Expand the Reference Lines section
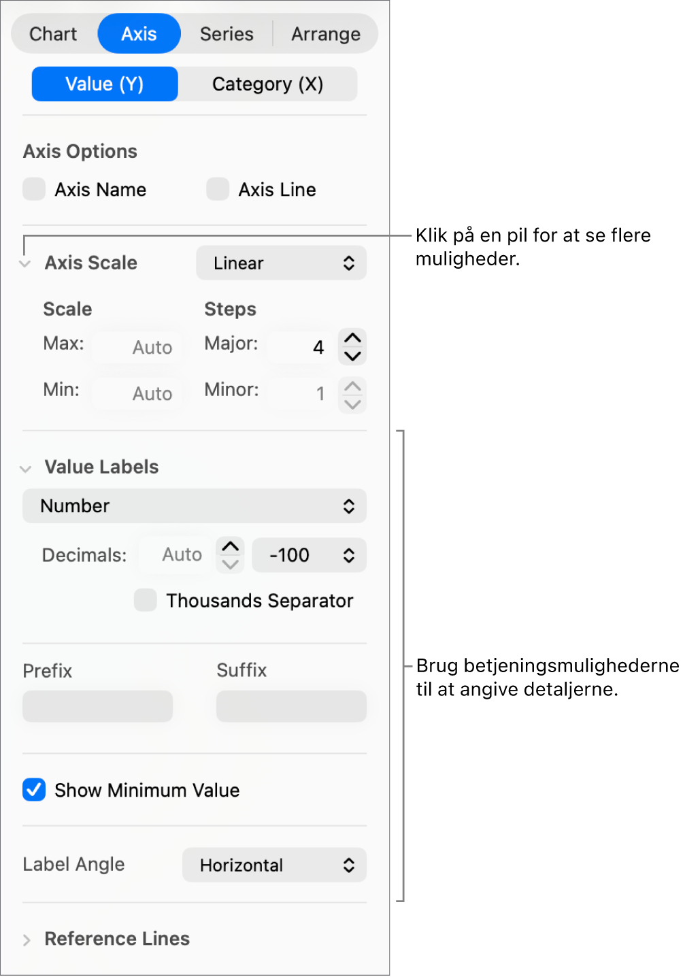This screenshot has width=700, height=977. [27, 940]
